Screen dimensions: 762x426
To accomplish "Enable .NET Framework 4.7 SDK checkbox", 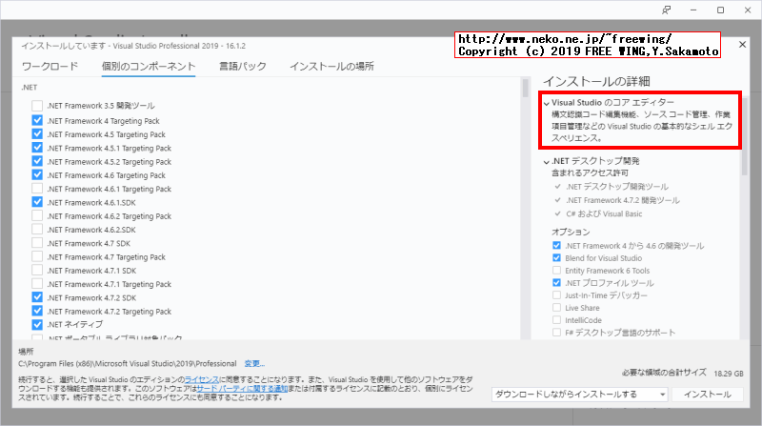I will (x=37, y=243).
